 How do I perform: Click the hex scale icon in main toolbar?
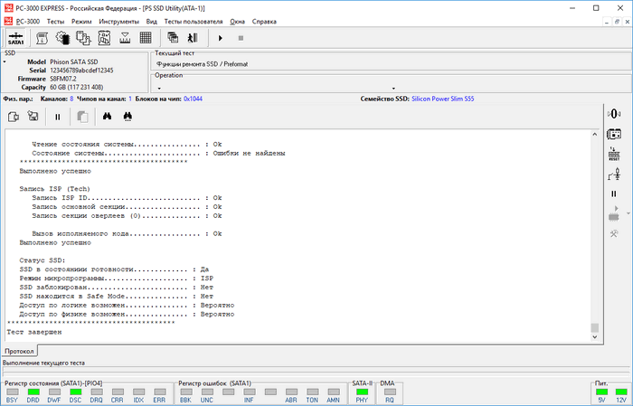tap(125, 37)
